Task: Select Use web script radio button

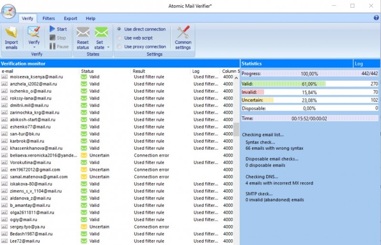Action: pyautogui.click(x=119, y=38)
